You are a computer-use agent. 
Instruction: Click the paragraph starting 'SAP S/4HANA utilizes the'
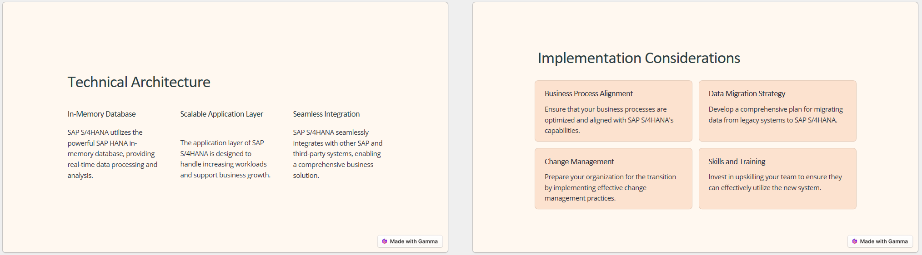click(x=112, y=154)
